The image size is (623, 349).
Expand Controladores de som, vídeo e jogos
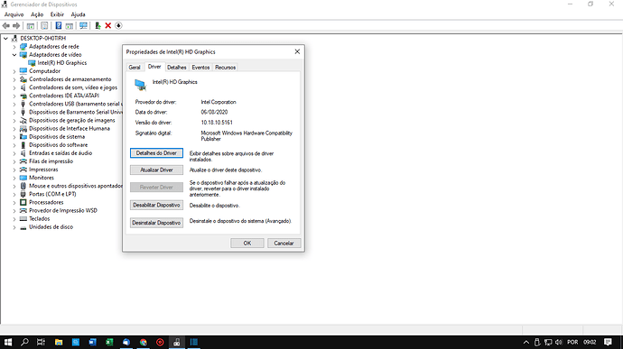(14, 87)
